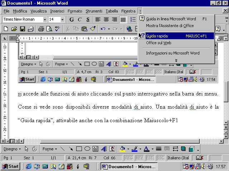Pick the Rectangle tool on docked Drawing toolbar by status bar
The width and height of the screenshot is (229, 171).
tap(79, 149)
